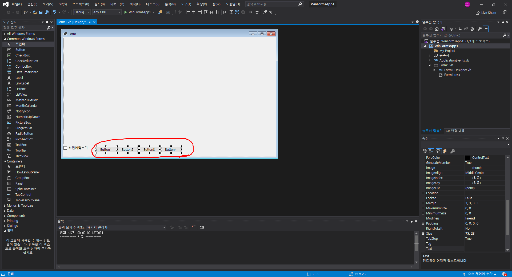512x277 pixels.
Task: Click the Align Tops layout icon
Action: click(206, 12)
